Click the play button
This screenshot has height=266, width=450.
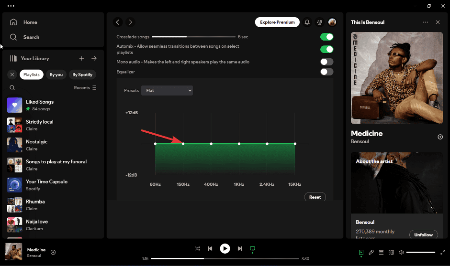click(225, 248)
